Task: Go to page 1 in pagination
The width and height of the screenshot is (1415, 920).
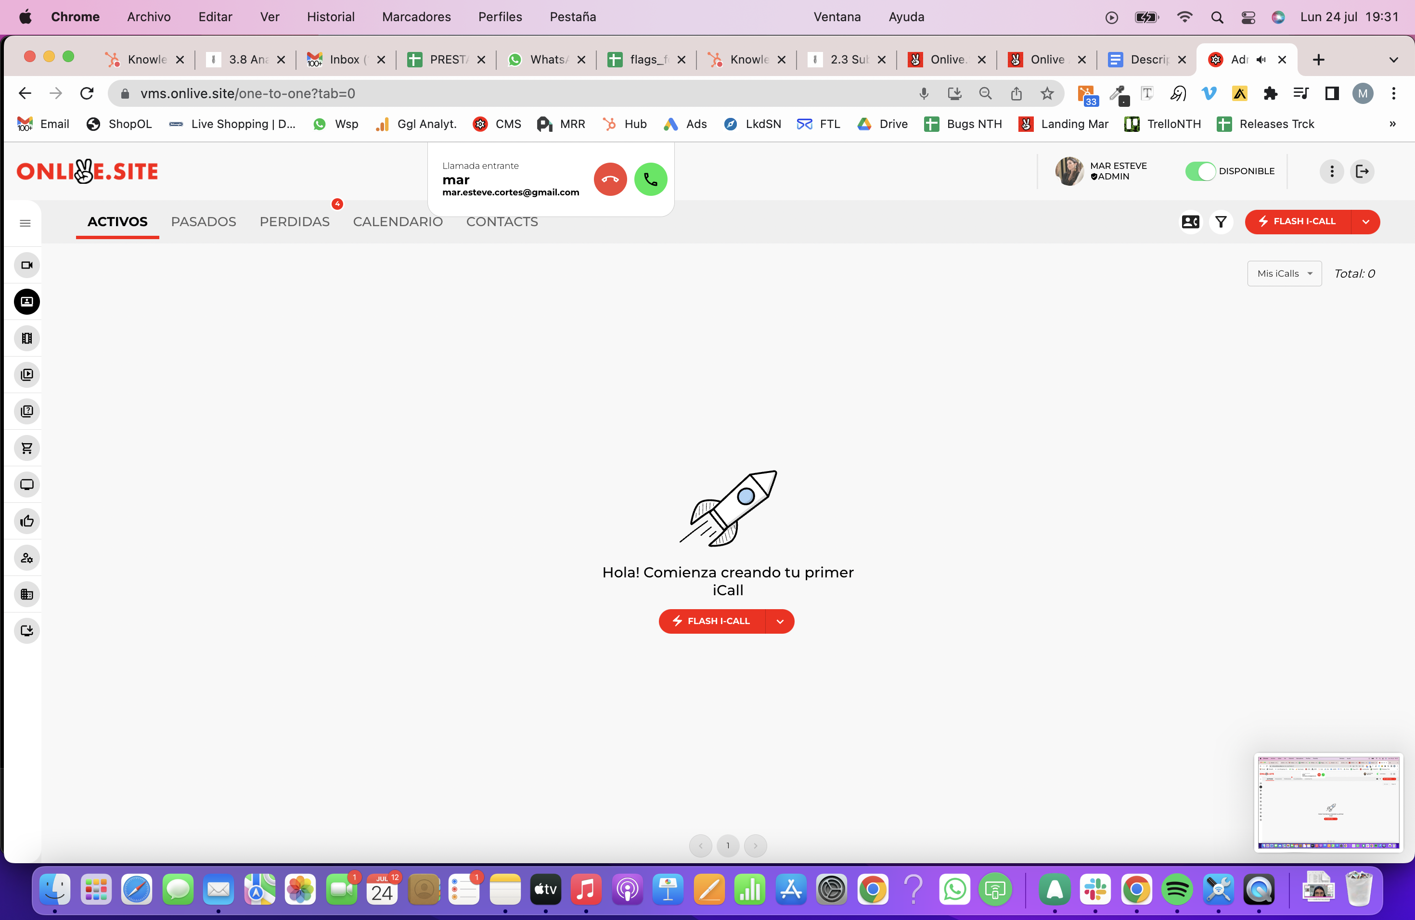Action: click(x=728, y=846)
